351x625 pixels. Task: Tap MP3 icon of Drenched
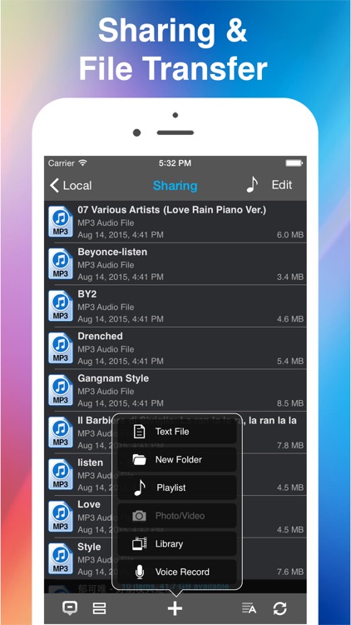[61, 347]
